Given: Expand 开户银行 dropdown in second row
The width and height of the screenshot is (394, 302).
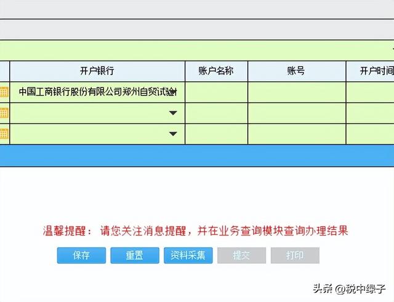Looking at the screenshot, I should 173,113.
